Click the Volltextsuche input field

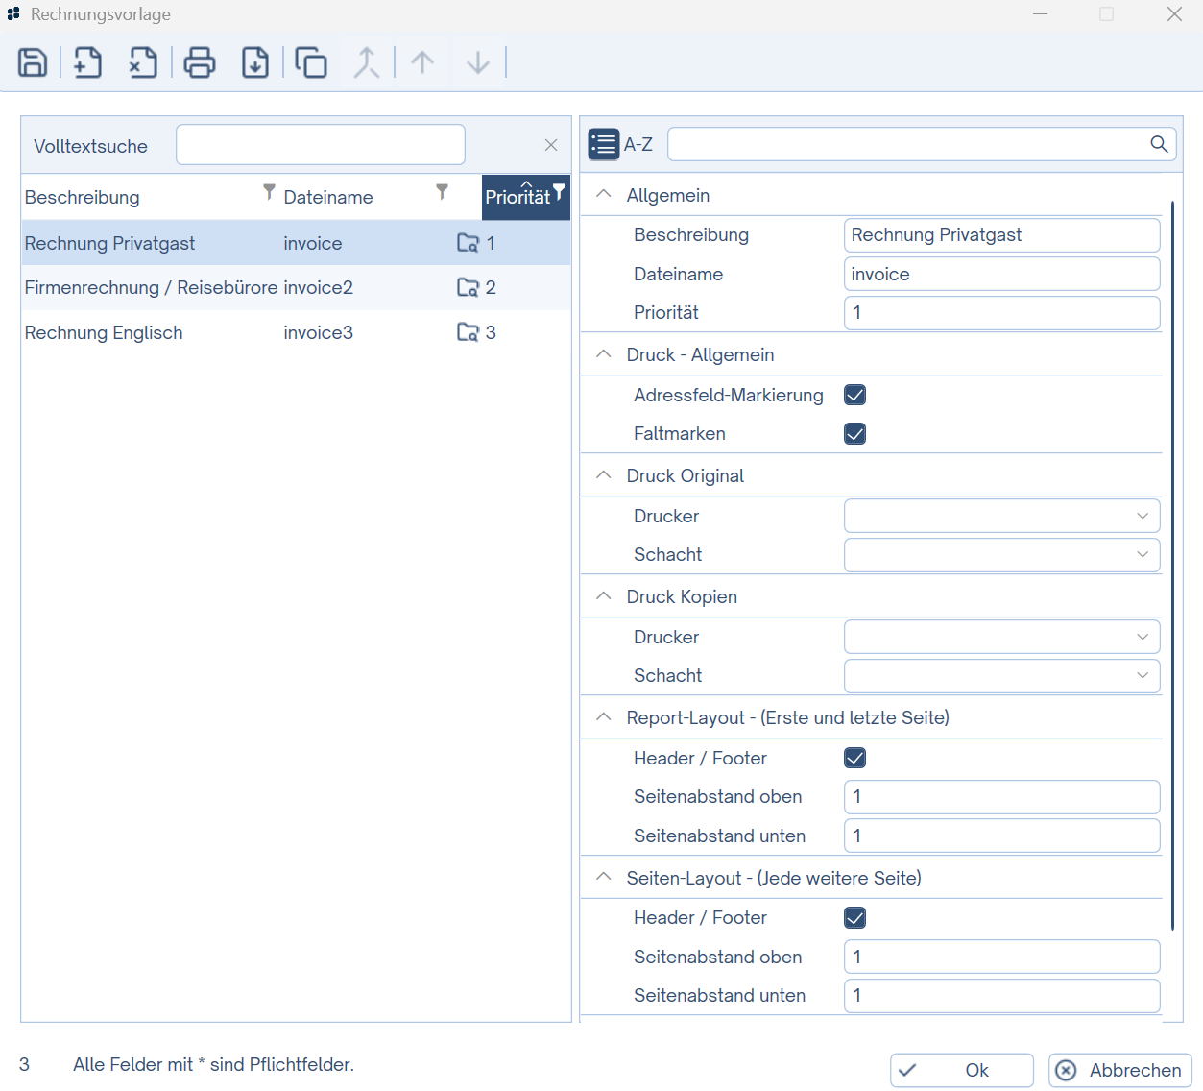click(x=321, y=145)
